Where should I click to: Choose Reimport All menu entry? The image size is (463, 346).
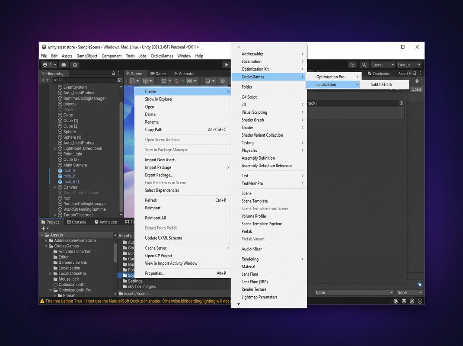(183, 218)
